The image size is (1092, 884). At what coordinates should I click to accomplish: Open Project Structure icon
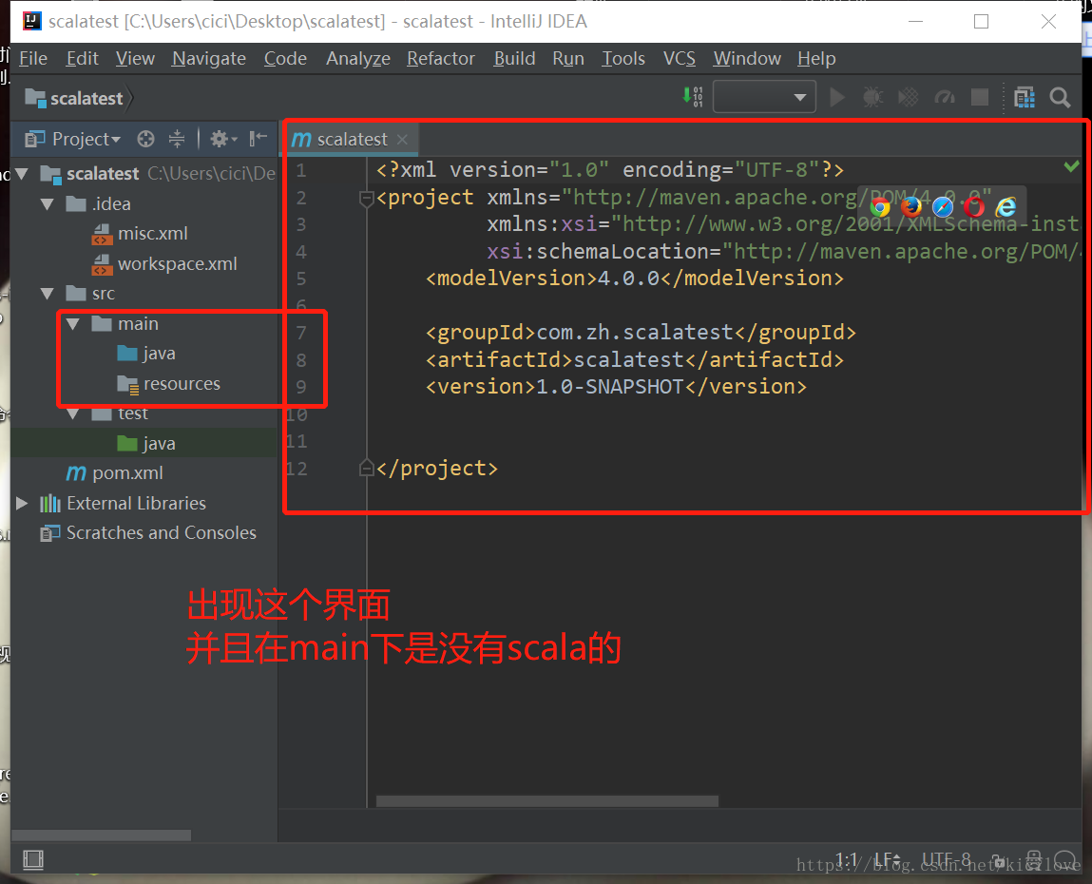(1025, 98)
